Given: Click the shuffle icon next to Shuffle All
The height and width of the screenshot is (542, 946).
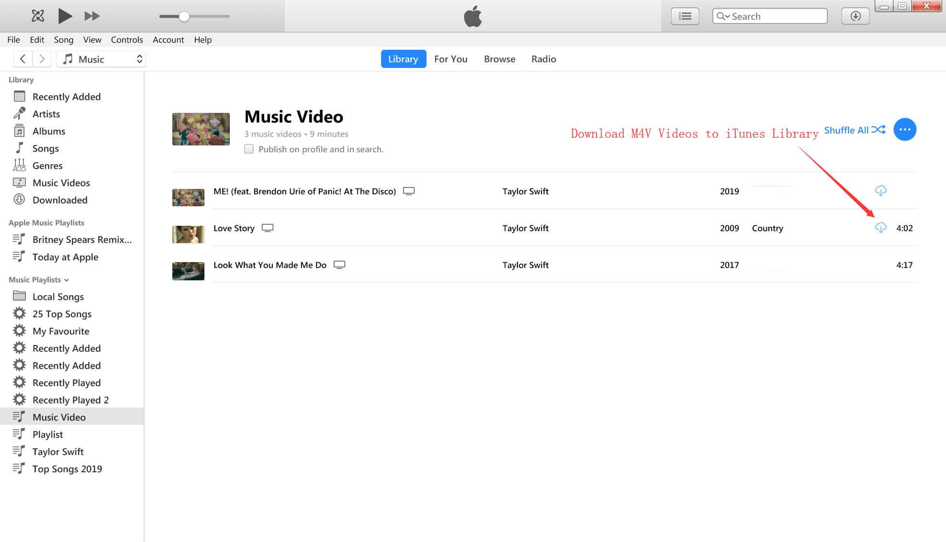Looking at the screenshot, I should tap(880, 129).
